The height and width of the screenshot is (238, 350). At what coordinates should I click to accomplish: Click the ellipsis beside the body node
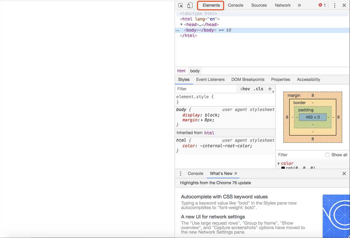(178, 30)
